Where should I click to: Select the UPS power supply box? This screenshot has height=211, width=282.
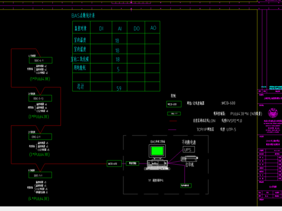point(189,149)
